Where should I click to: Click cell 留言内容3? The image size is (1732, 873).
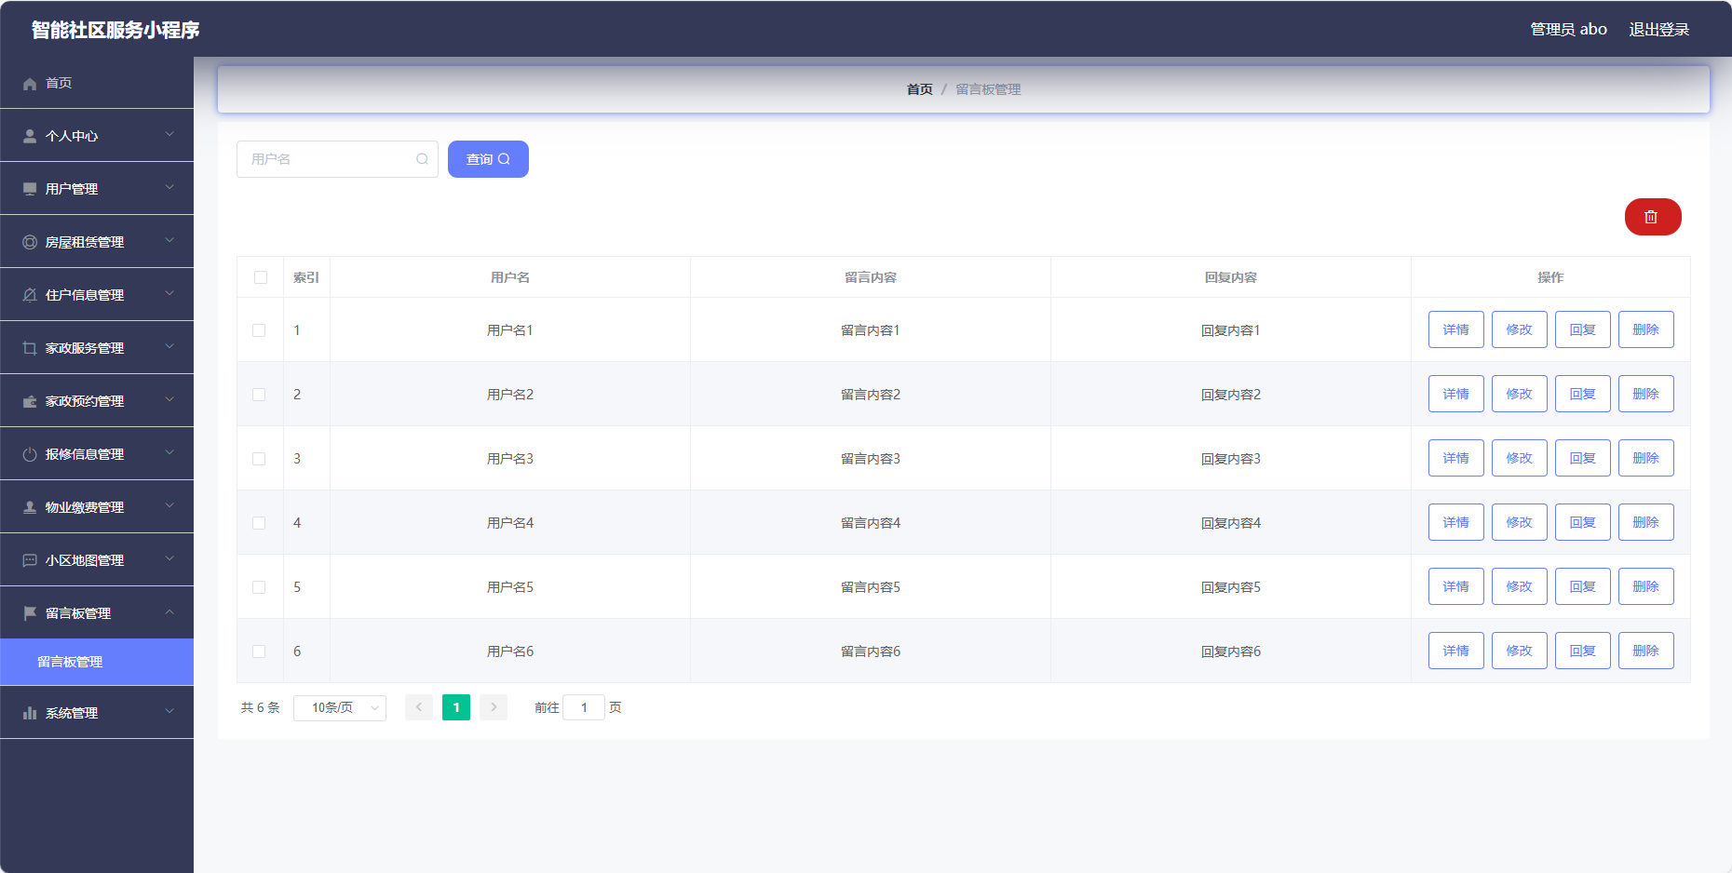871,459
